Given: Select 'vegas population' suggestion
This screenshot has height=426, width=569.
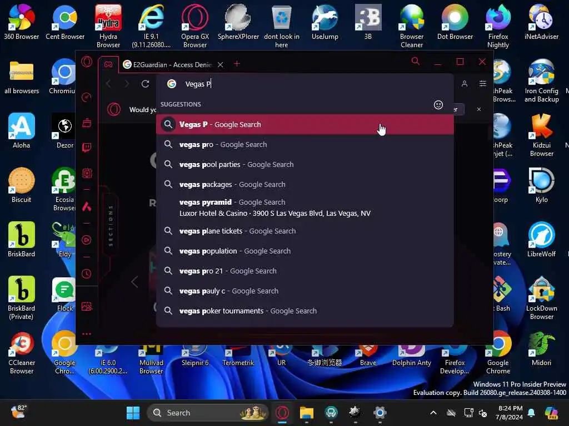Looking at the screenshot, I should [305, 251].
